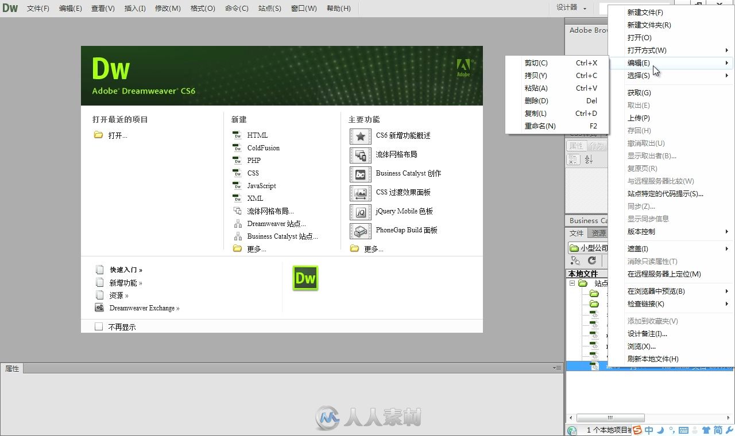Click the CSS transitions panel icon
This screenshot has height=436, width=735.
(x=361, y=193)
